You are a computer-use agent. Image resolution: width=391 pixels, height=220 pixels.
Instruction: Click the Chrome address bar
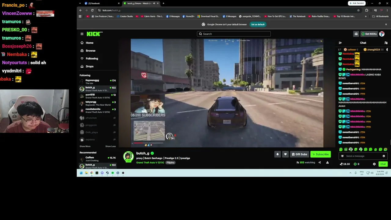tap(226, 10)
